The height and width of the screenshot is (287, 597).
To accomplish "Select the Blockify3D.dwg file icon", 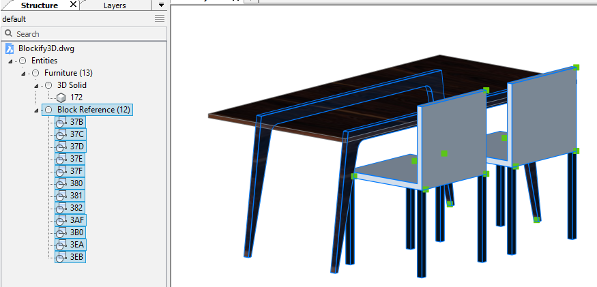I will tap(10, 48).
